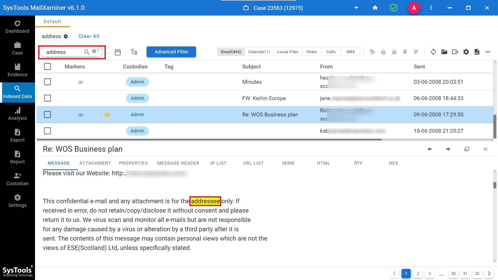Screen dimensions: 498x280
Task: Check the Re: WOS Business plan checkbox
Action: pos(47,115)
